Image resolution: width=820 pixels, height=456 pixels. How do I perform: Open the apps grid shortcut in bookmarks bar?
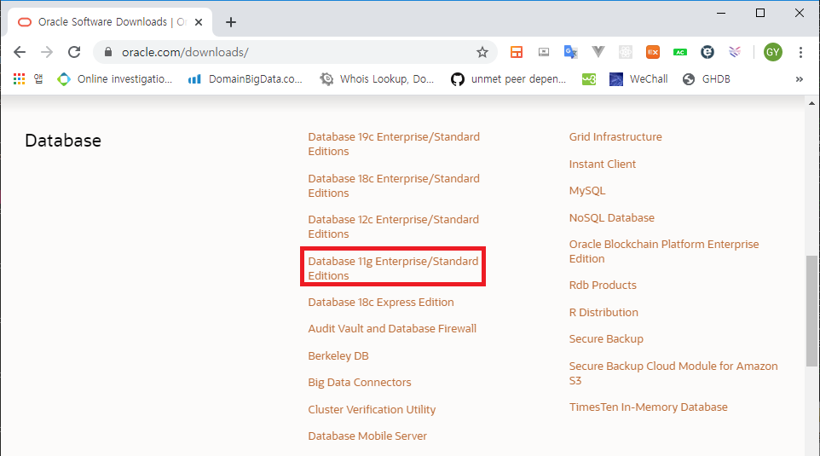tap(20, 79)
